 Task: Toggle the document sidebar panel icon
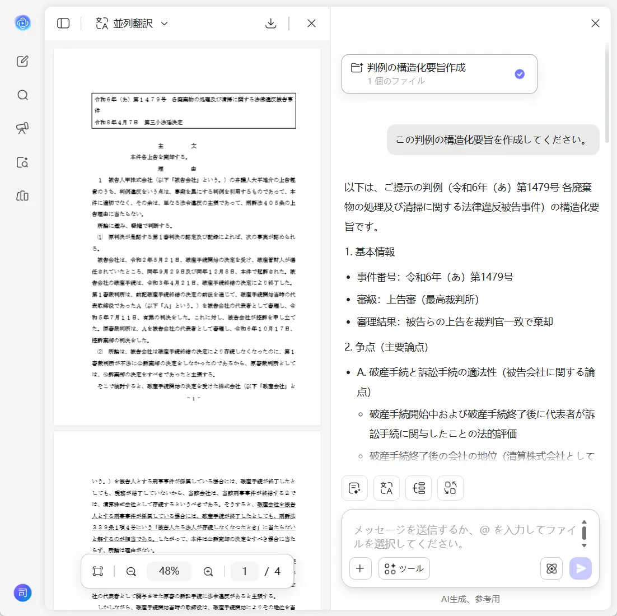pyautogui.click(x=63, y=23)
